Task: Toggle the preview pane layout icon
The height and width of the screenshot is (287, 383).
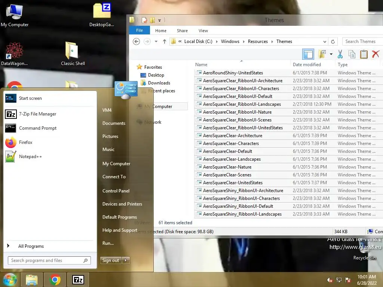Action: tap(308, 54)
